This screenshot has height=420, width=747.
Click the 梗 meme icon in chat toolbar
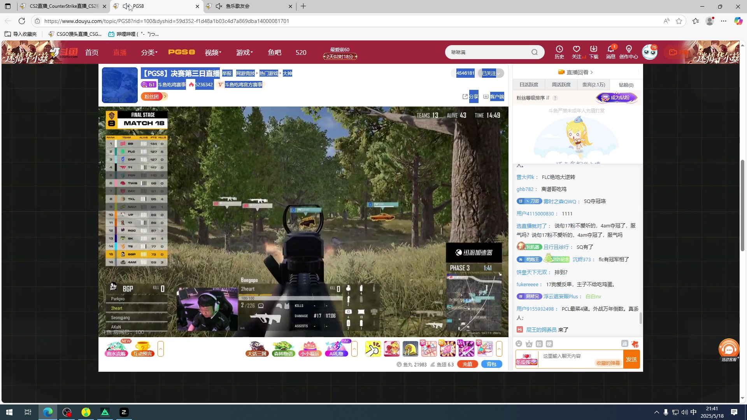[549, 344]
